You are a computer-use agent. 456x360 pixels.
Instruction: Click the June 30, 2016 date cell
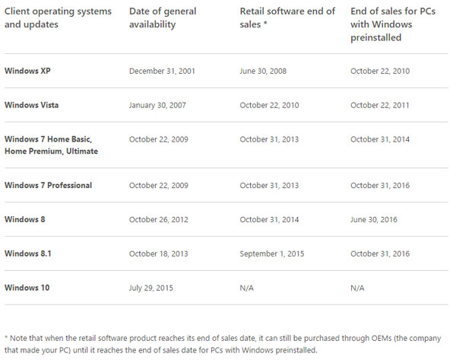(373, 219)
